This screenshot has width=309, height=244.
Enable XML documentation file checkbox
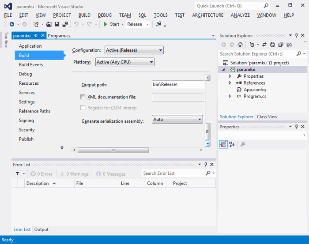pos(83,97)
